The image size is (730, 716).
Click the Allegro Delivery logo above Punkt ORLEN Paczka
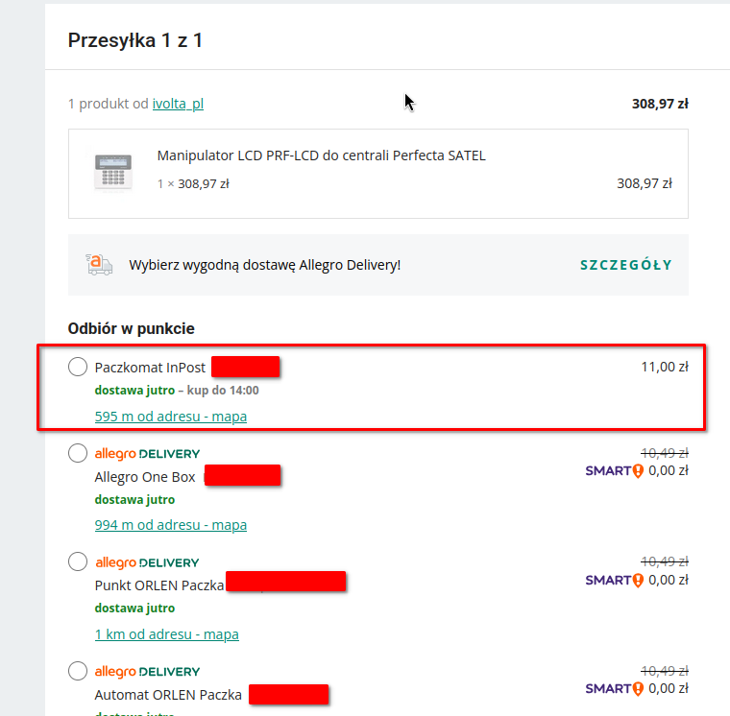click(147, 562)
